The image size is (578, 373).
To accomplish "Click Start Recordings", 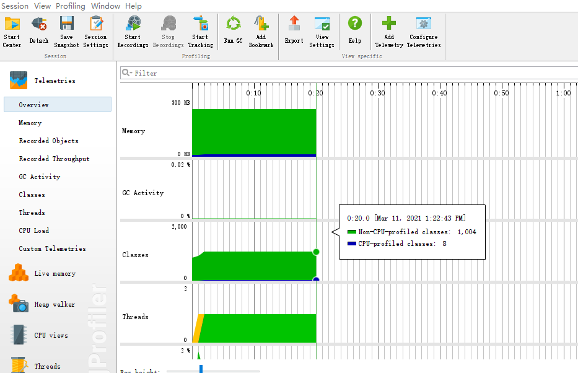I will point(133,32).
